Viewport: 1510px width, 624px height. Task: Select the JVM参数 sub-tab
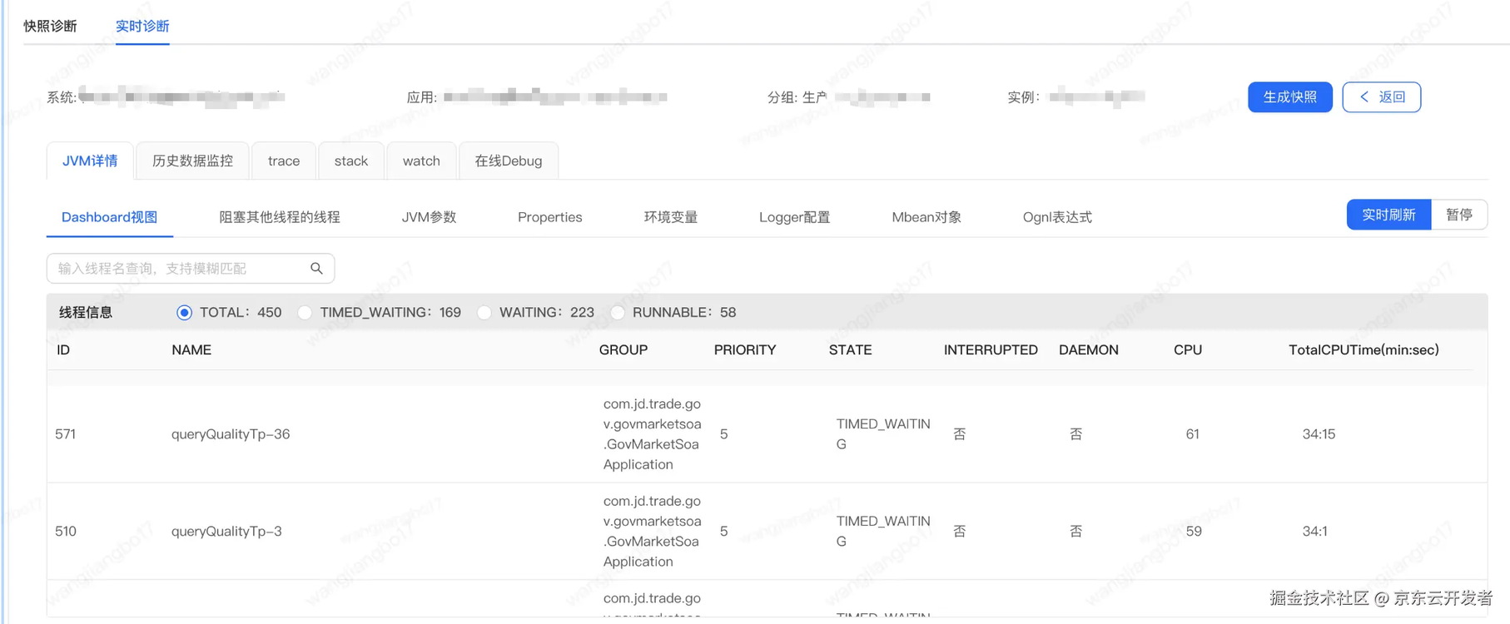[429, 217]
